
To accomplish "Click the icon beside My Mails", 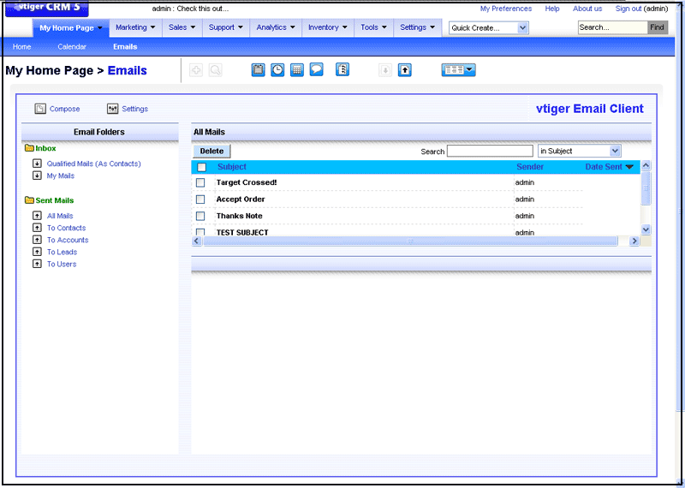I will (x=38, y=176).
